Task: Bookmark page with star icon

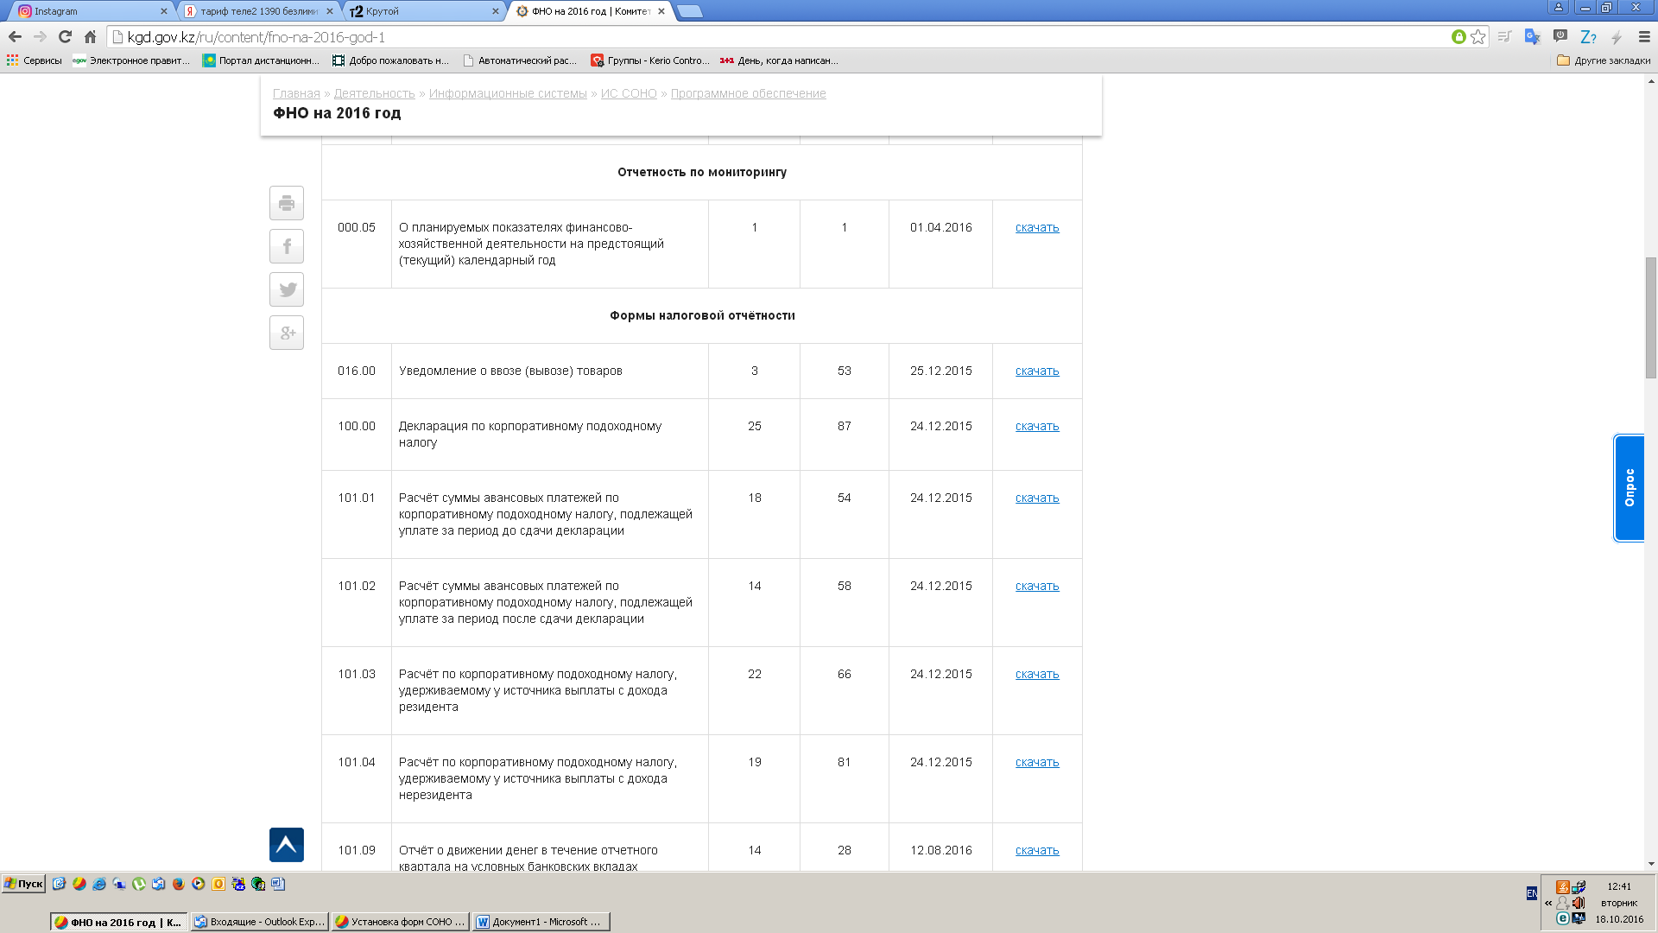Action: (x=1478, y=36)
